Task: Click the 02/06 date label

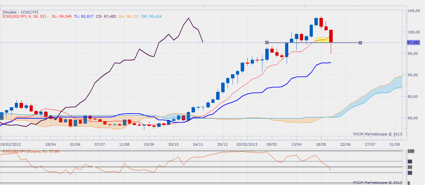Action: (x=75, y=144)
